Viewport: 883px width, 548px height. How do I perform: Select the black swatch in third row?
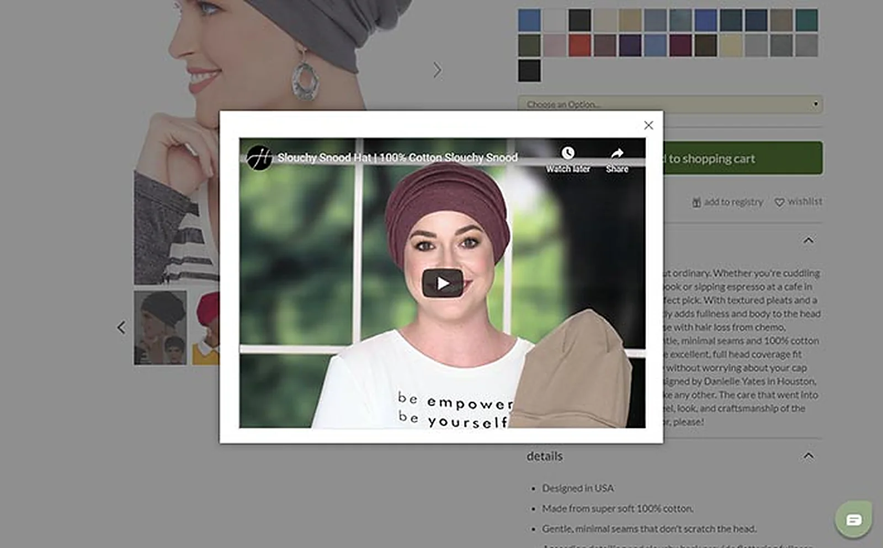point(529,71)
